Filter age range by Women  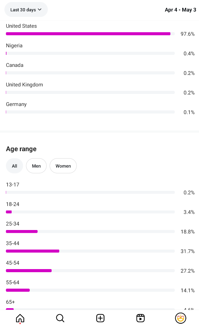[x=63, y=166]
